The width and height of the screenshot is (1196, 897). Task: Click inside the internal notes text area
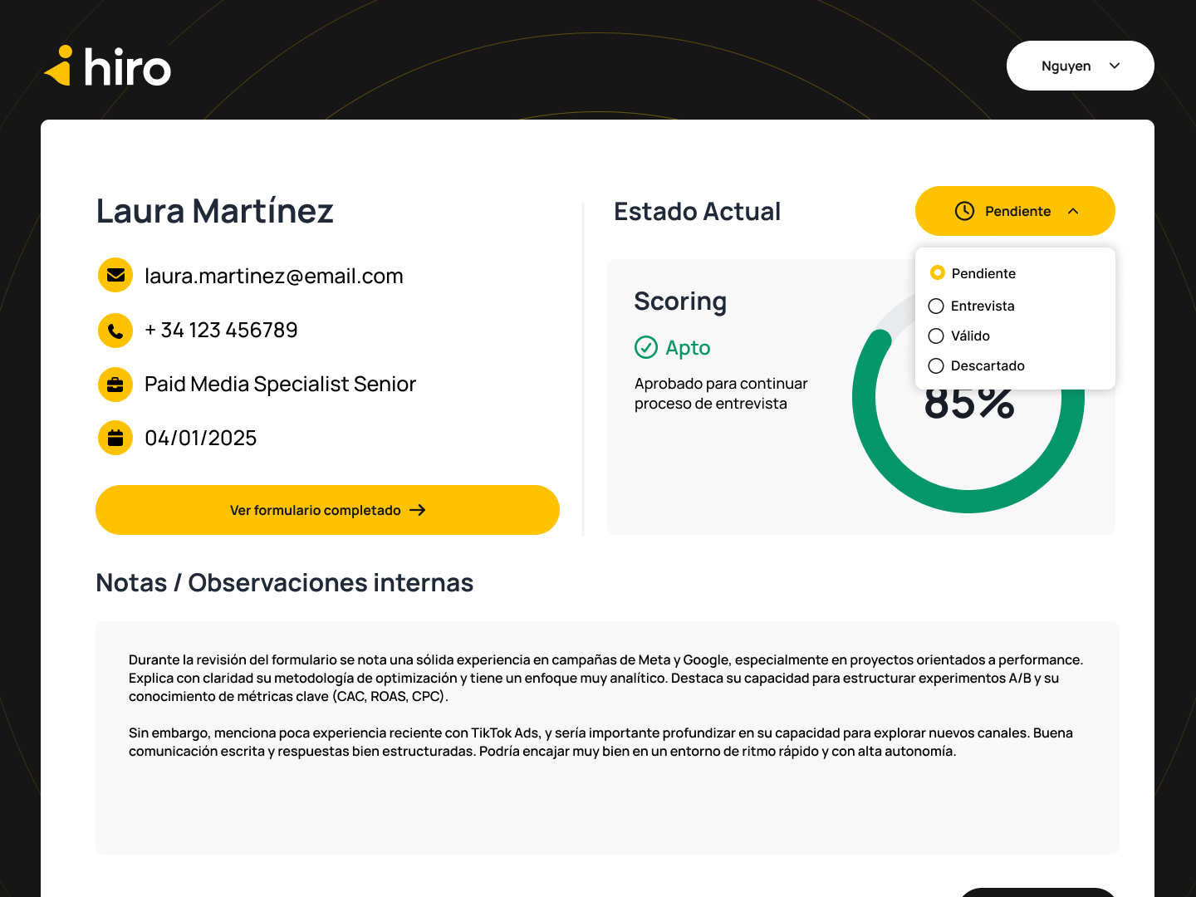point(607,738)
